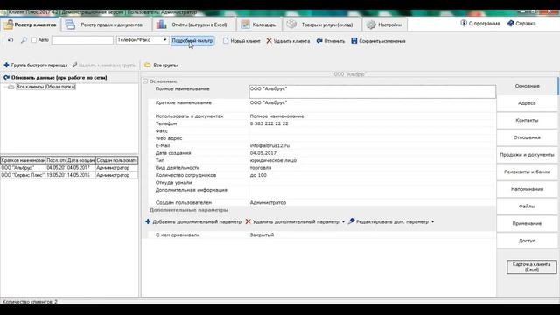Click the Использовать в документах value
This screenshot has height=315, width=560.
276,116
